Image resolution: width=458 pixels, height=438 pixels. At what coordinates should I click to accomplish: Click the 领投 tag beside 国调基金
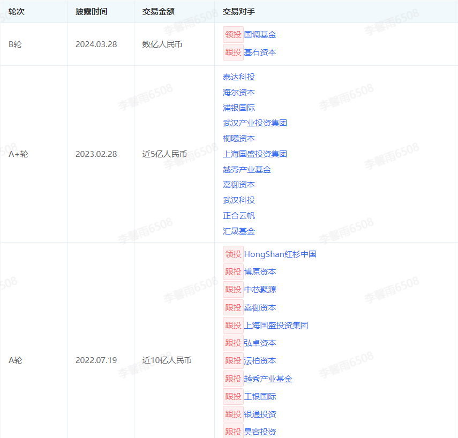click(x=233, y=35)
